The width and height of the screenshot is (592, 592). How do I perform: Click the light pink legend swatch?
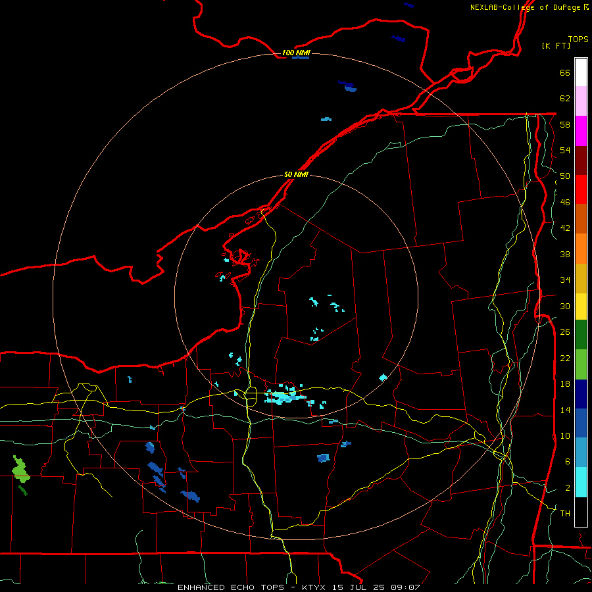pos(581,101)
